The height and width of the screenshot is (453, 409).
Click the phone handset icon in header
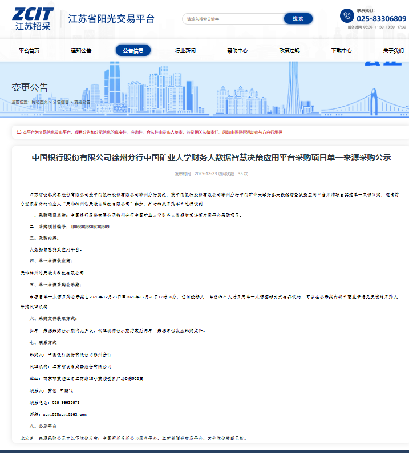[347, 16]
